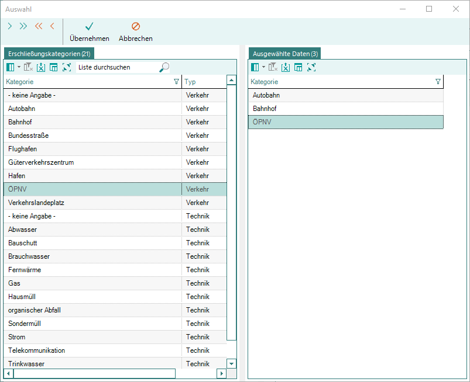Select '- keine Angabe -' Technik row
The width and height of the screenshot is (470, 382).
(x=115, y=216)
